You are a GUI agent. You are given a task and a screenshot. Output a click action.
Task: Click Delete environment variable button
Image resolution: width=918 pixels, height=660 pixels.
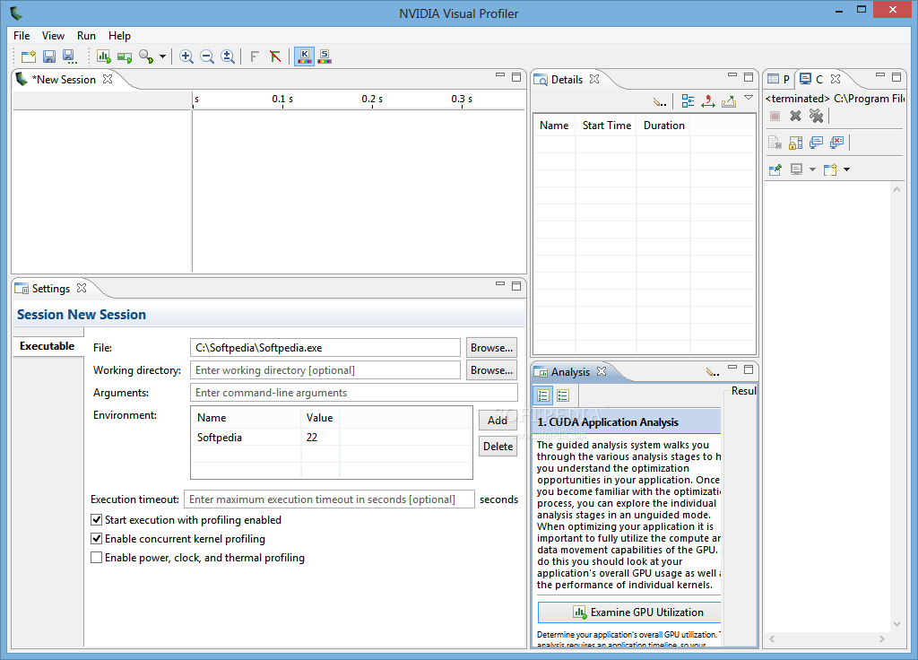pyautogui.click(x=498, y=447)
